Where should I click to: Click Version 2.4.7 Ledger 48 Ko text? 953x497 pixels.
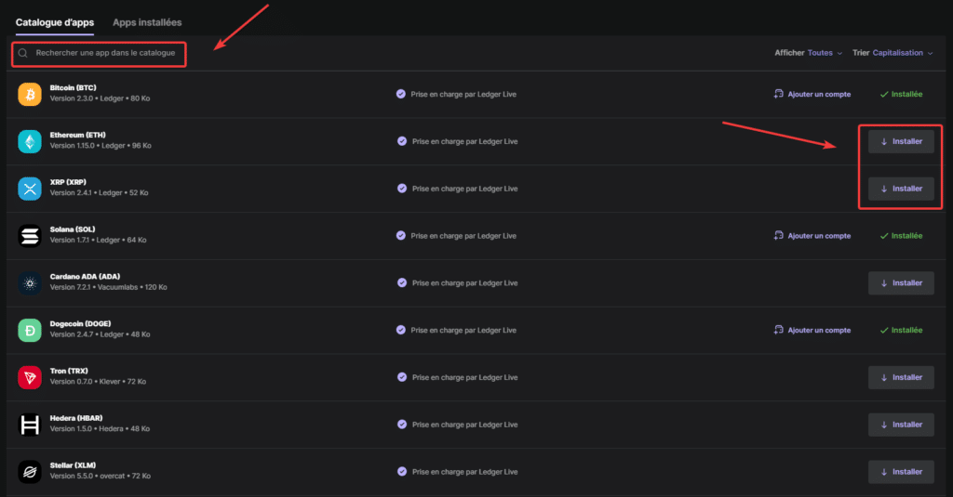point(100,334)
